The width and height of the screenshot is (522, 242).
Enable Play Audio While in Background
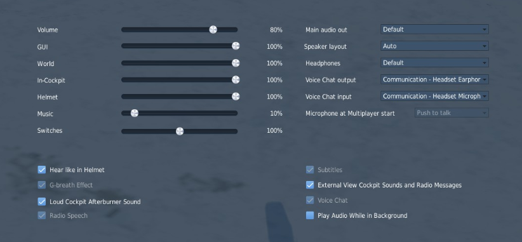[x=310, y=215]
